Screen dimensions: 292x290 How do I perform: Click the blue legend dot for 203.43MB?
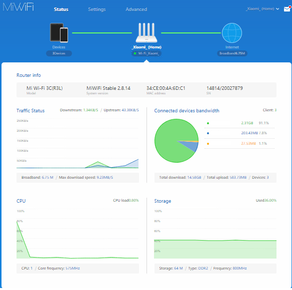[208, 133]
